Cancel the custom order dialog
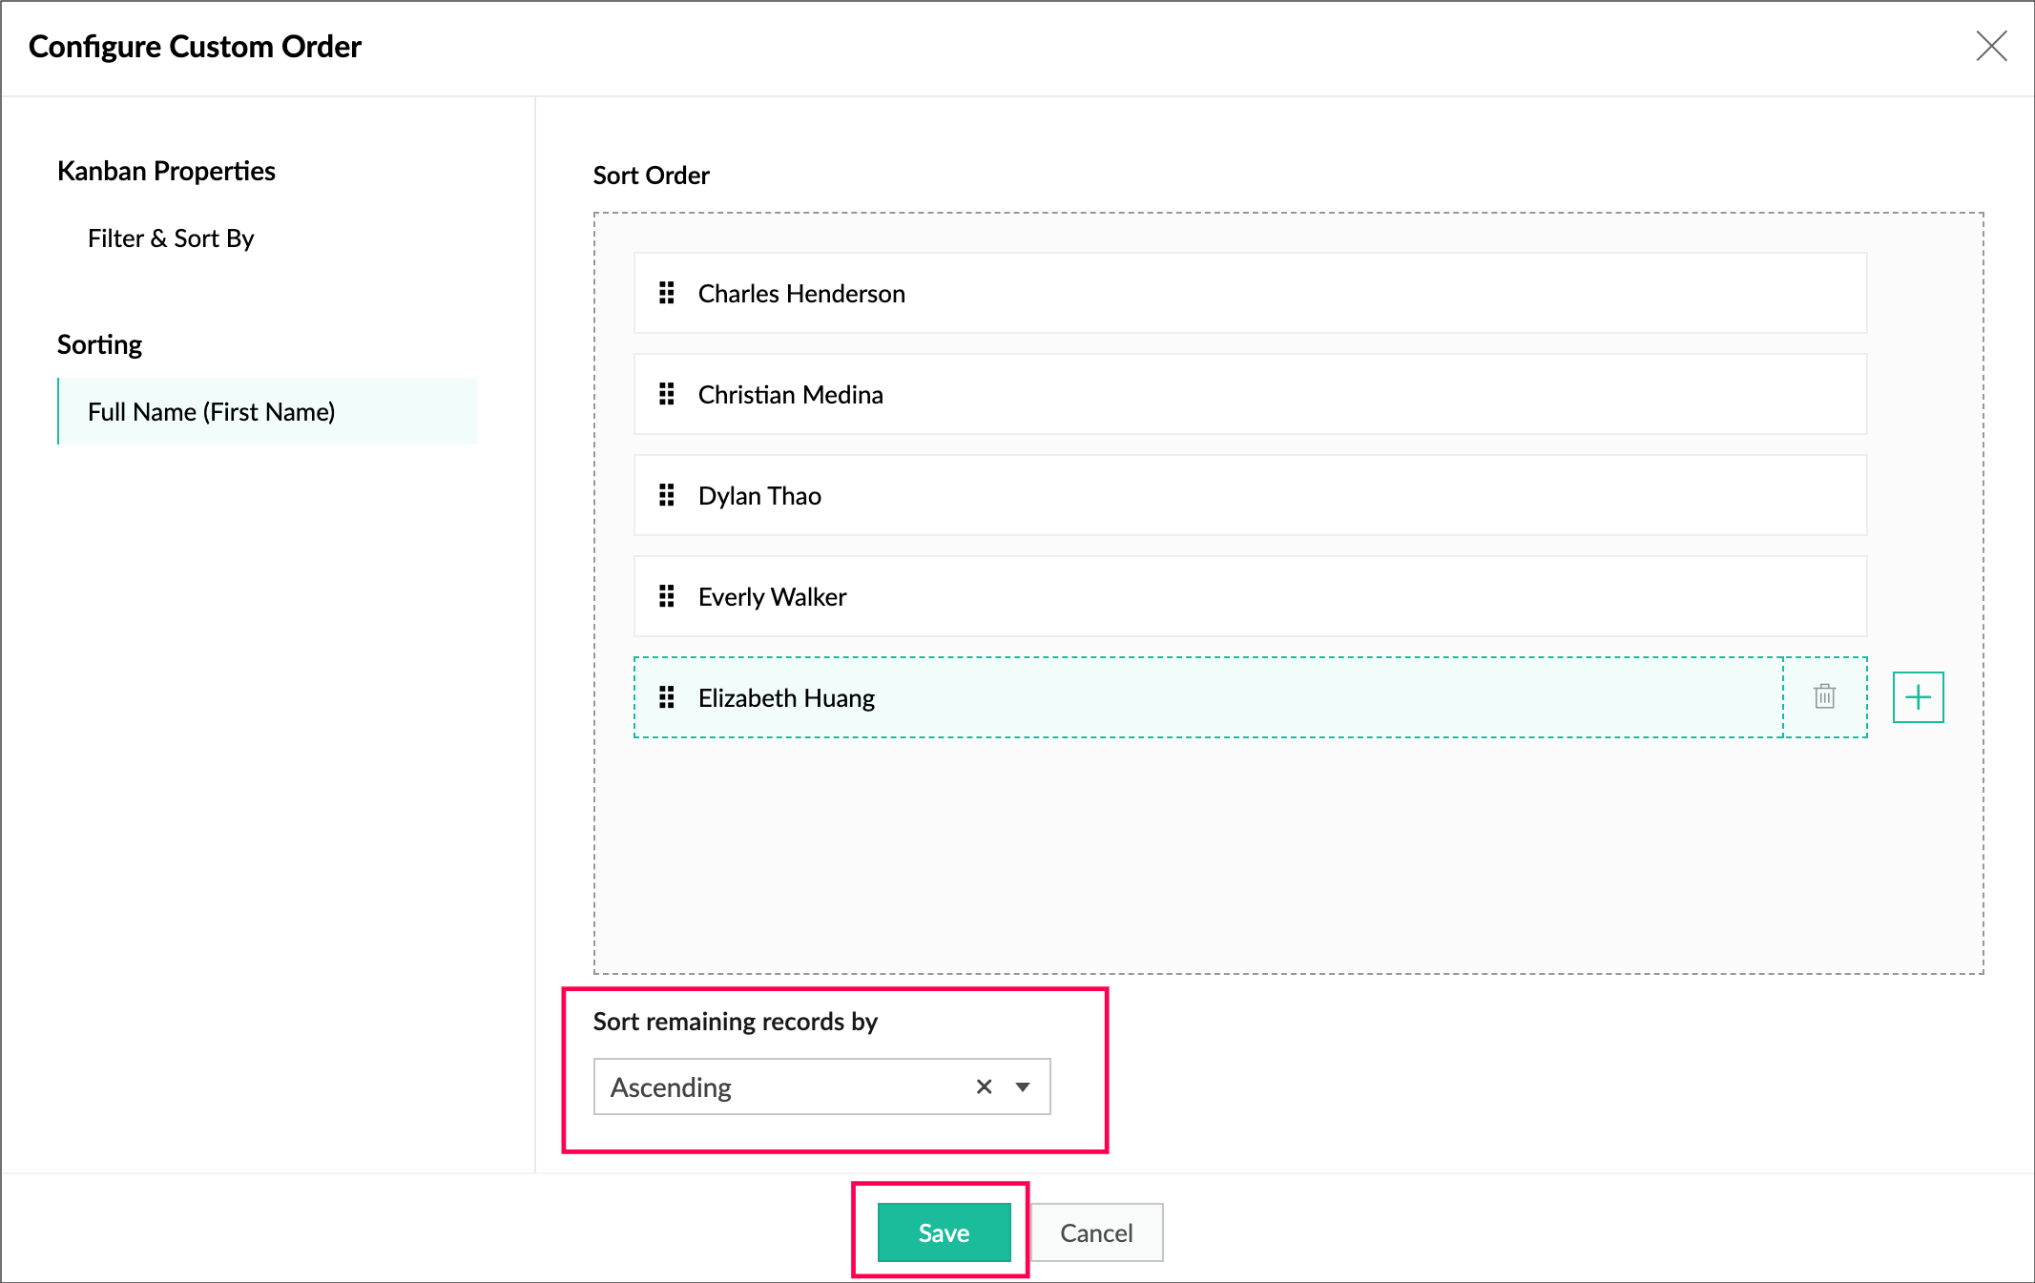This screenshot has height=1283, width=2035. coord(1096,1232)
